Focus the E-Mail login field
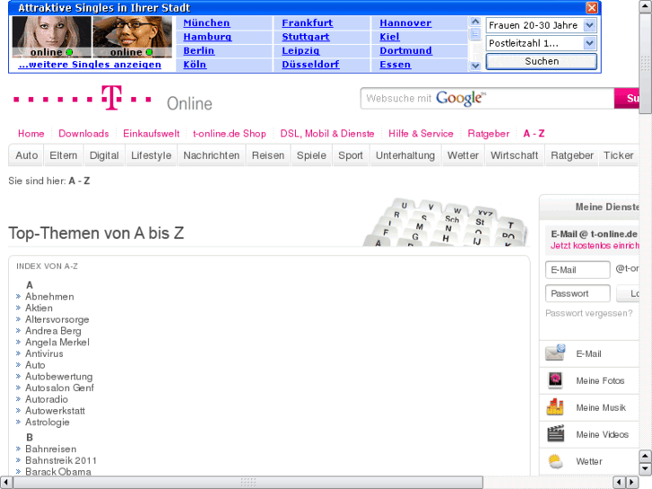Image resolution: width=652 pixels, height=489 pixels. 578,270
